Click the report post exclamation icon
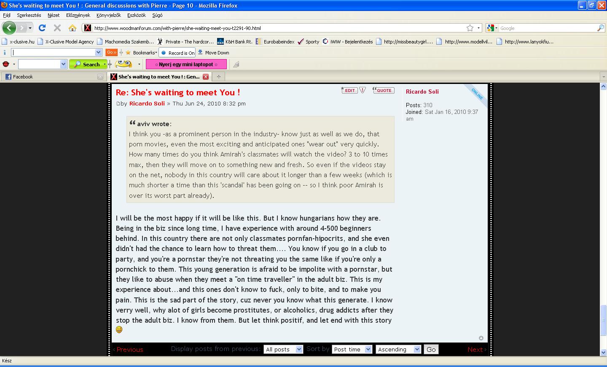This screenshot has height=367, width=607. coord(363,90)
